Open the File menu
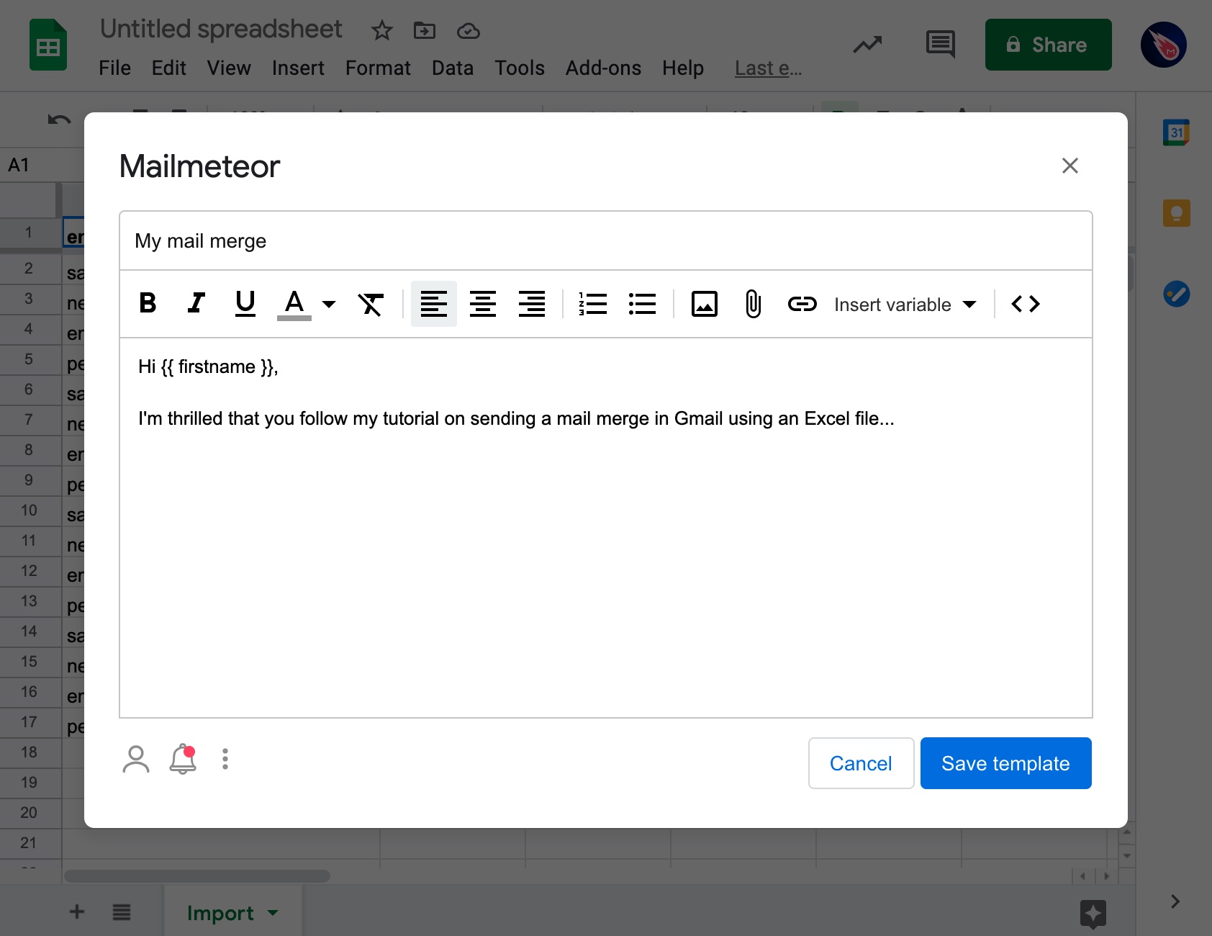 tap(114, 68)
